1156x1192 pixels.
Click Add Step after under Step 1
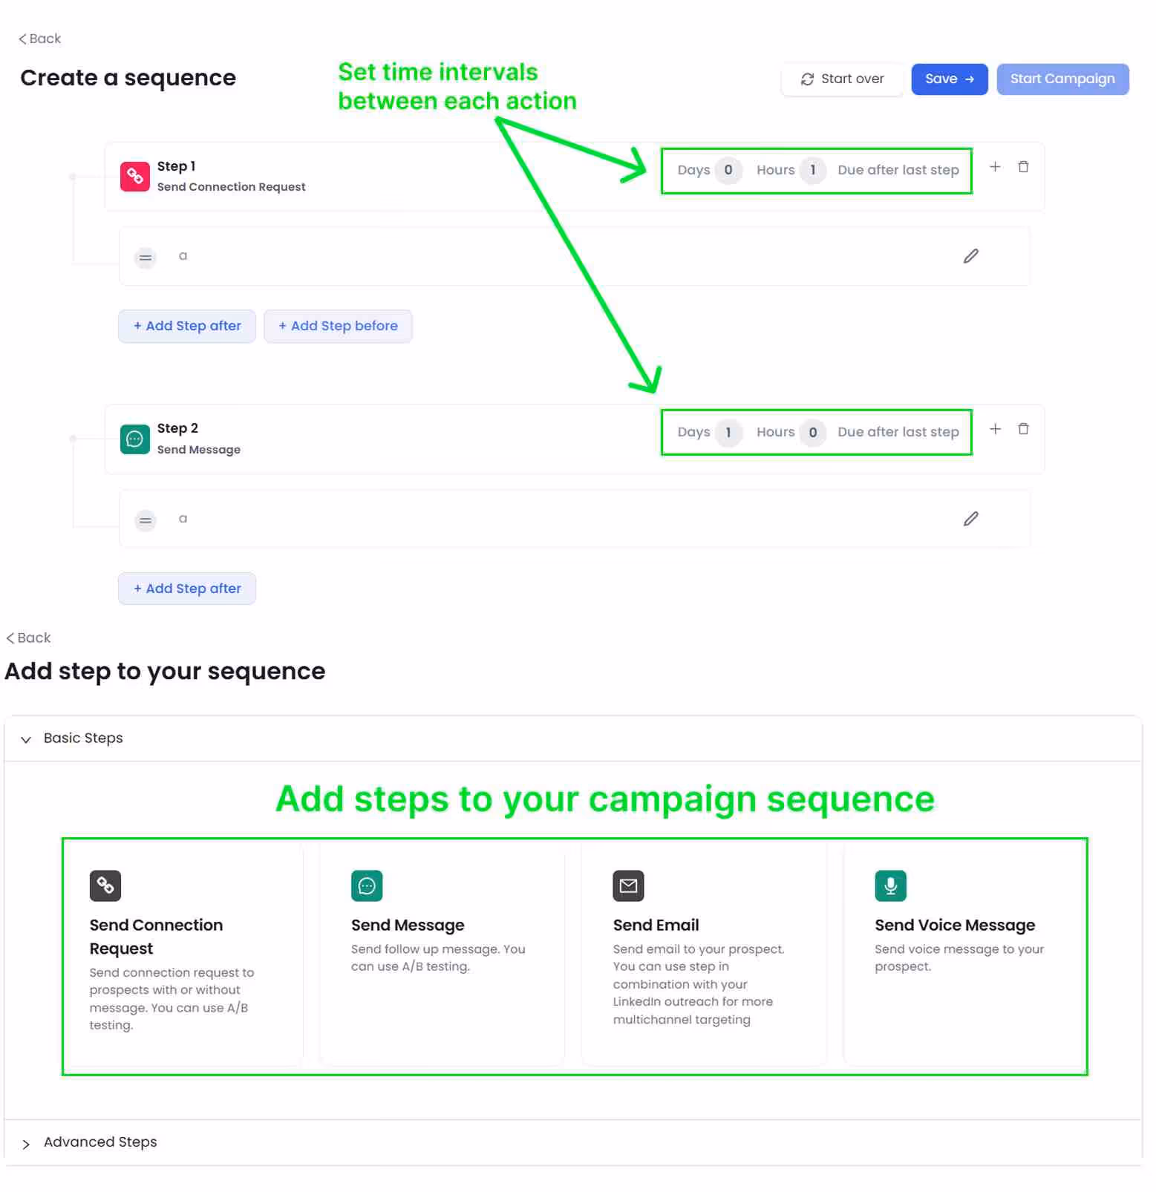(x=187, y=326)
